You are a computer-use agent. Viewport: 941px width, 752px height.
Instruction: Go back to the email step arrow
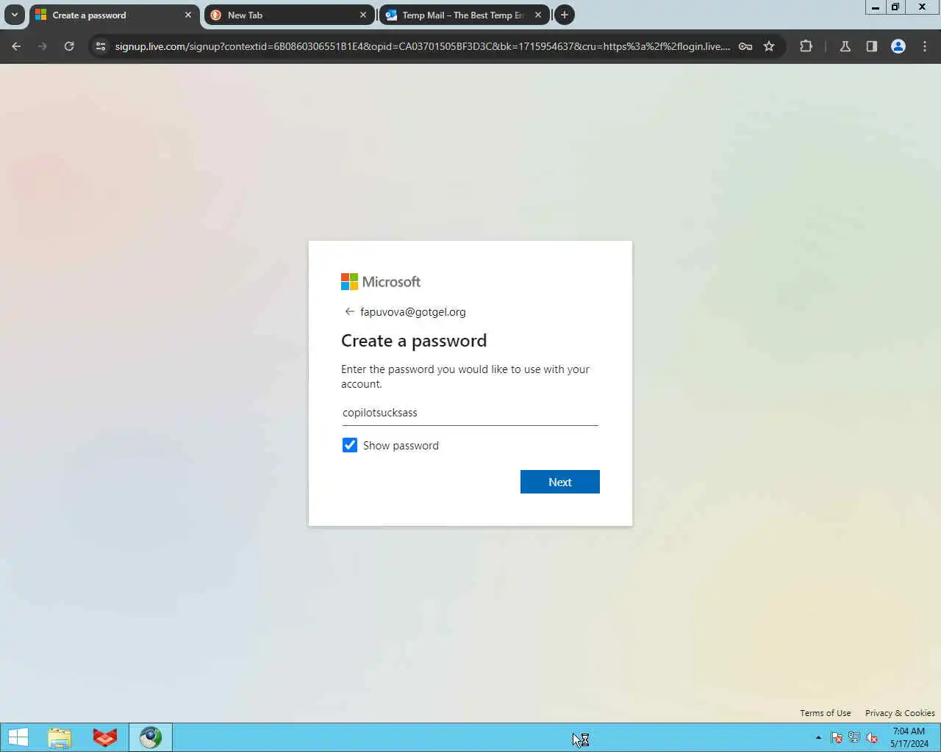tap(350, 311)
